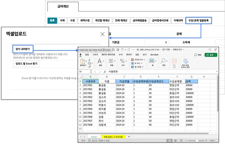Open PDF 생성 및 링크 공유 tool
This screenshot has width=225, height=144.
point(185,63)
